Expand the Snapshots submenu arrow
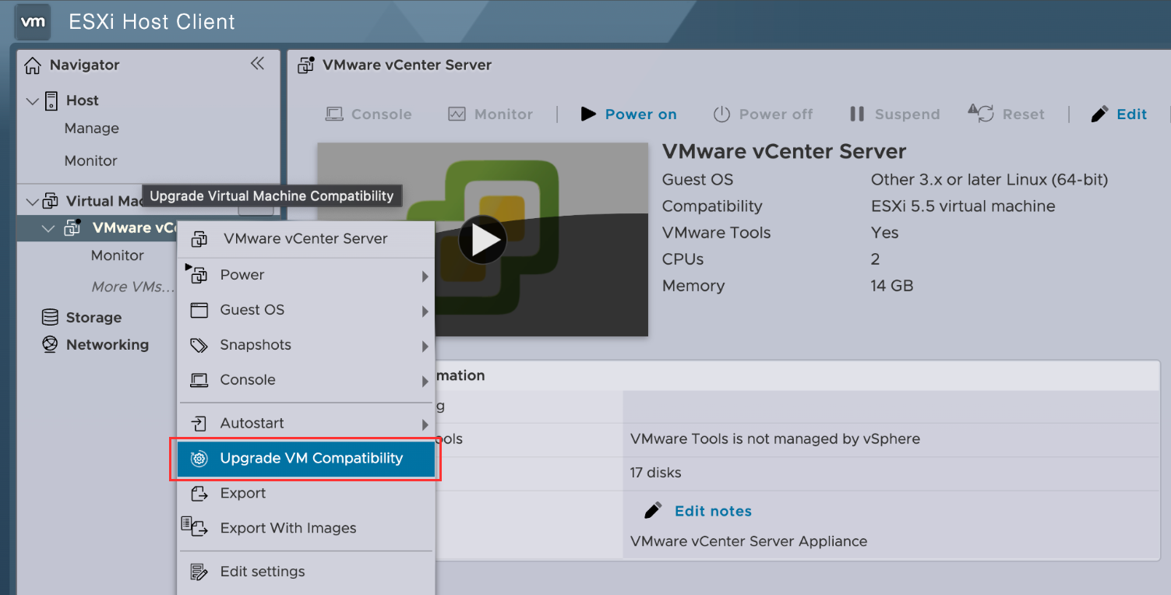1171x595 pixels. tap(425, 347)
